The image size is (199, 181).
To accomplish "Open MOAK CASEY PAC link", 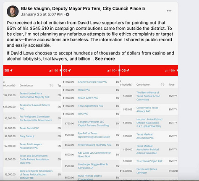I will point(88,98).
